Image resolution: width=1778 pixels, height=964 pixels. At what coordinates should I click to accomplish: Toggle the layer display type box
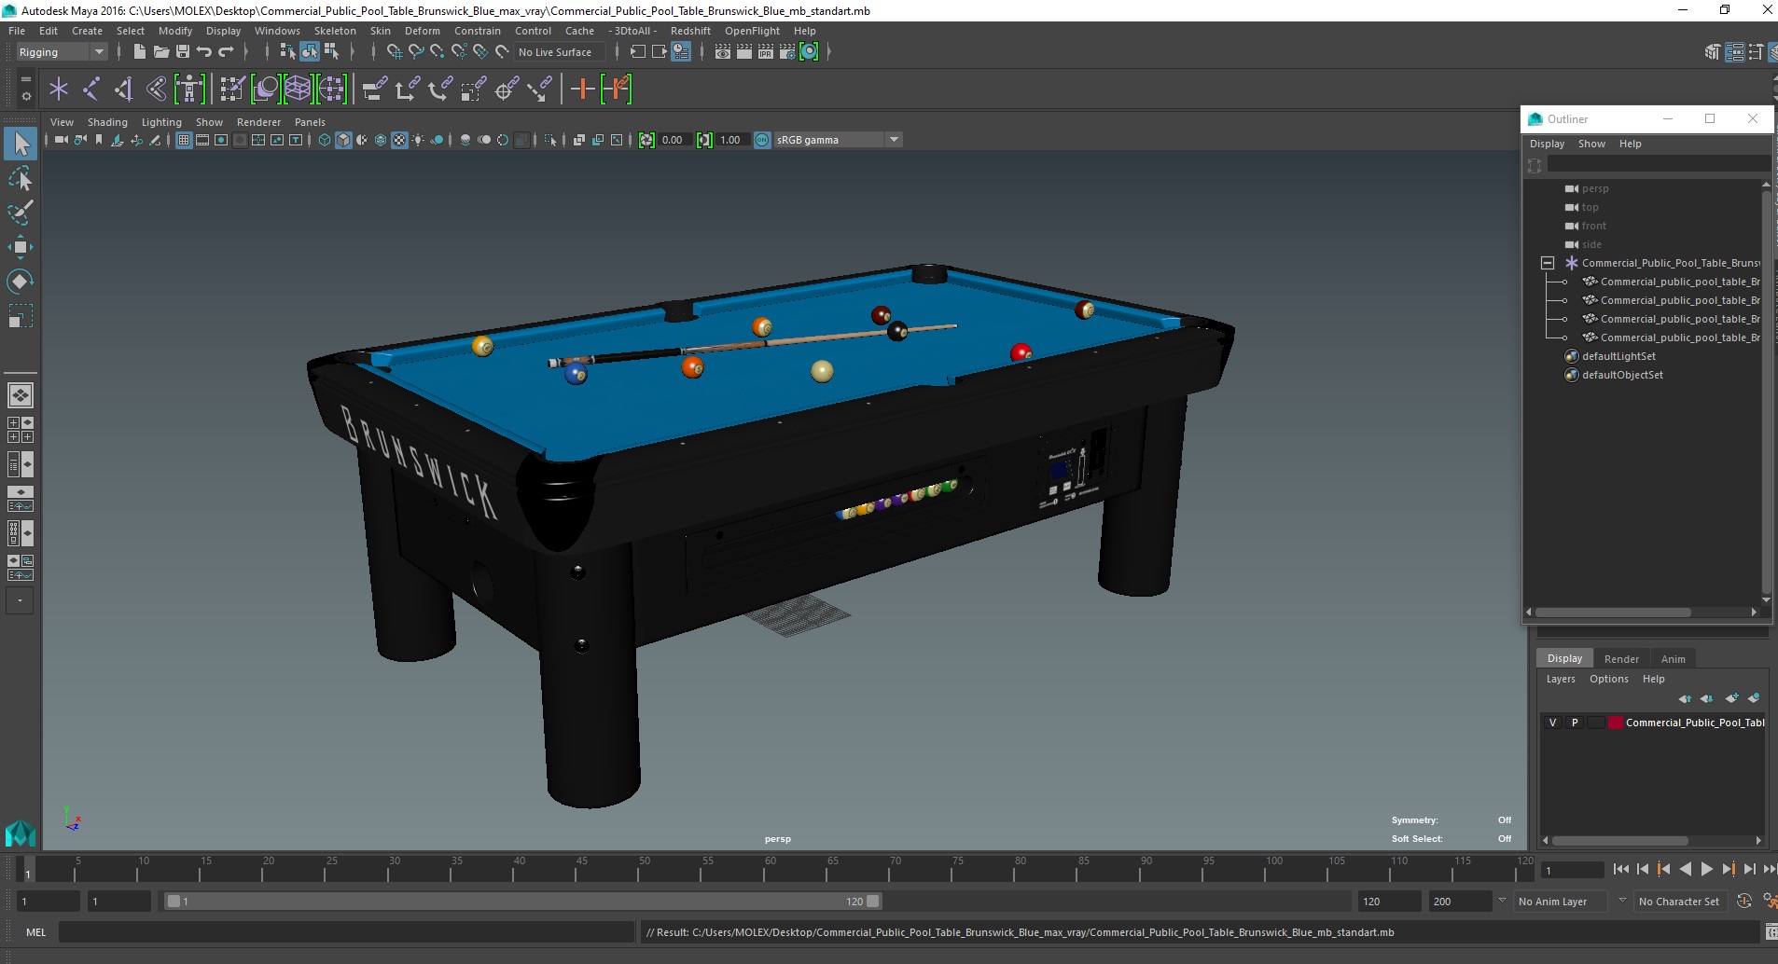(1596, 723)
